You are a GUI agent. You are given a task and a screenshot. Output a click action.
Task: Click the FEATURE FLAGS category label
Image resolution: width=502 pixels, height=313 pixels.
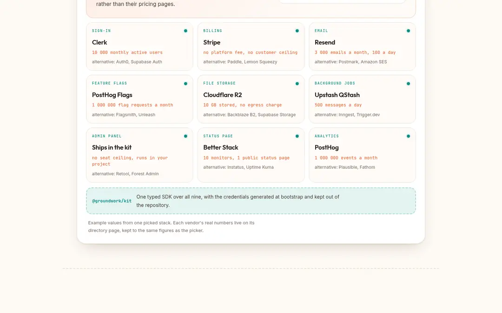click(110, 83)
